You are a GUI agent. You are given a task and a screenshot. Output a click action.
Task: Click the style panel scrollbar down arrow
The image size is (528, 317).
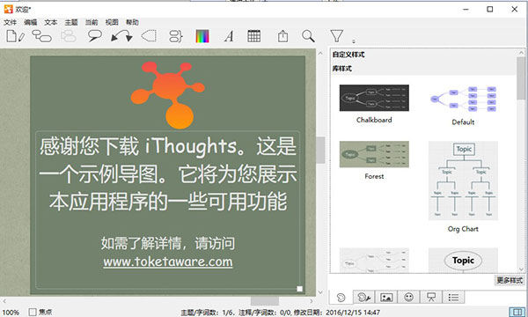click(521, 269)
